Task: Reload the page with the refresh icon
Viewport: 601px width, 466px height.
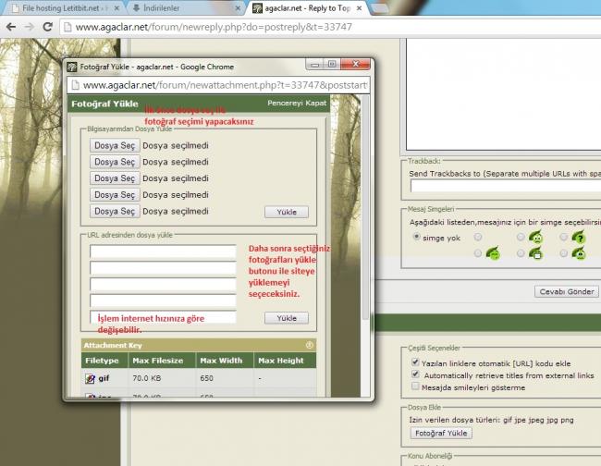Action: coord(47,27)
